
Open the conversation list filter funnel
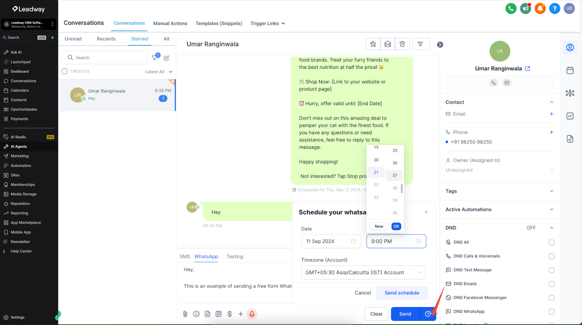pyautogui.click(x=154, y=58)
